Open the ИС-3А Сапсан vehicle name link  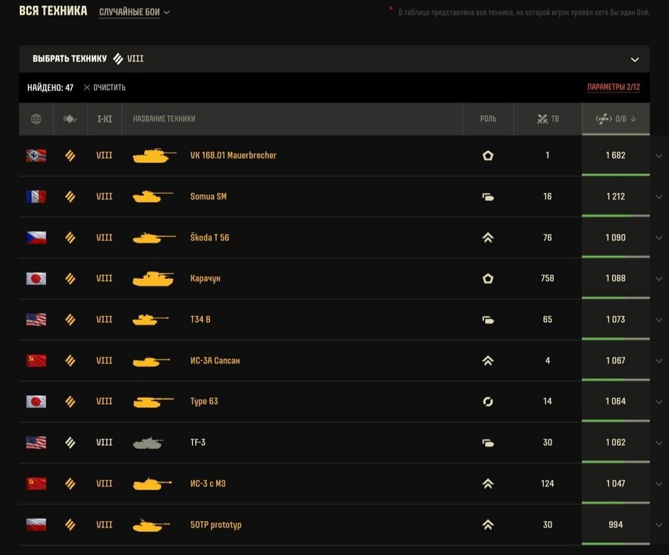coord(215,360)
